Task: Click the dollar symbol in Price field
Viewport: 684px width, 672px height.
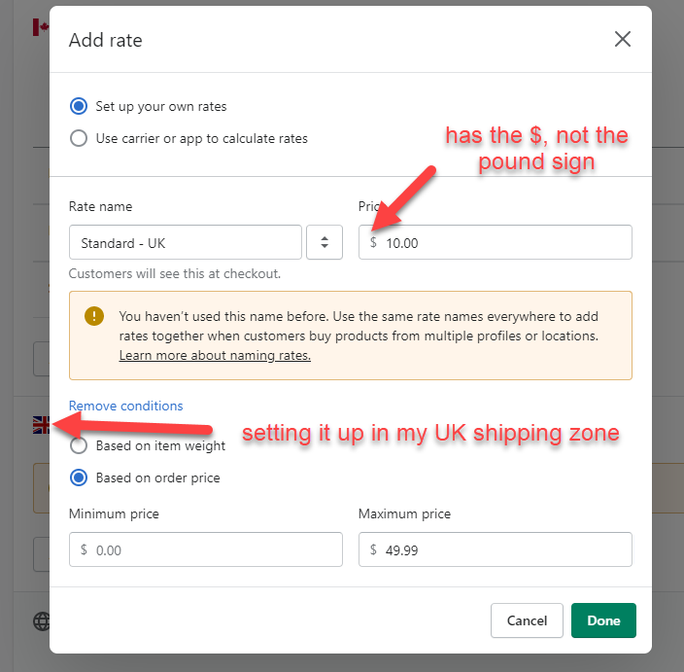Action: [x=374, y=242]
